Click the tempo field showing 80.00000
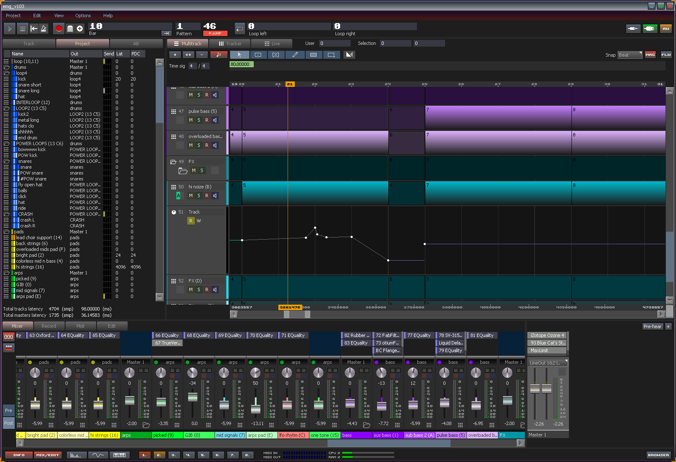676x462 pixels. (x=241, y=64)
